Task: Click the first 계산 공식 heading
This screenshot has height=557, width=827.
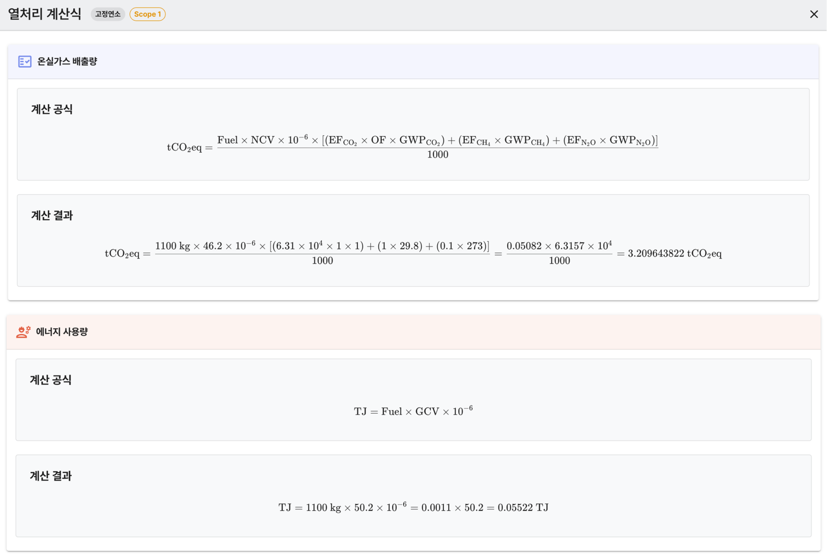Action: pyautogui.click(x=52, y=109)
